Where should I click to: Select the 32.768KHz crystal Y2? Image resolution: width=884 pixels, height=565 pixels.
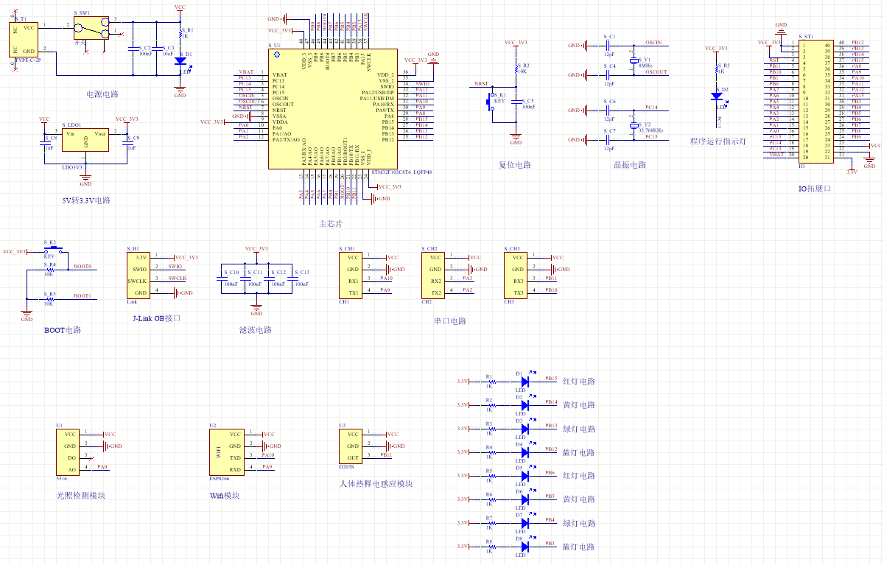[634, 126]
